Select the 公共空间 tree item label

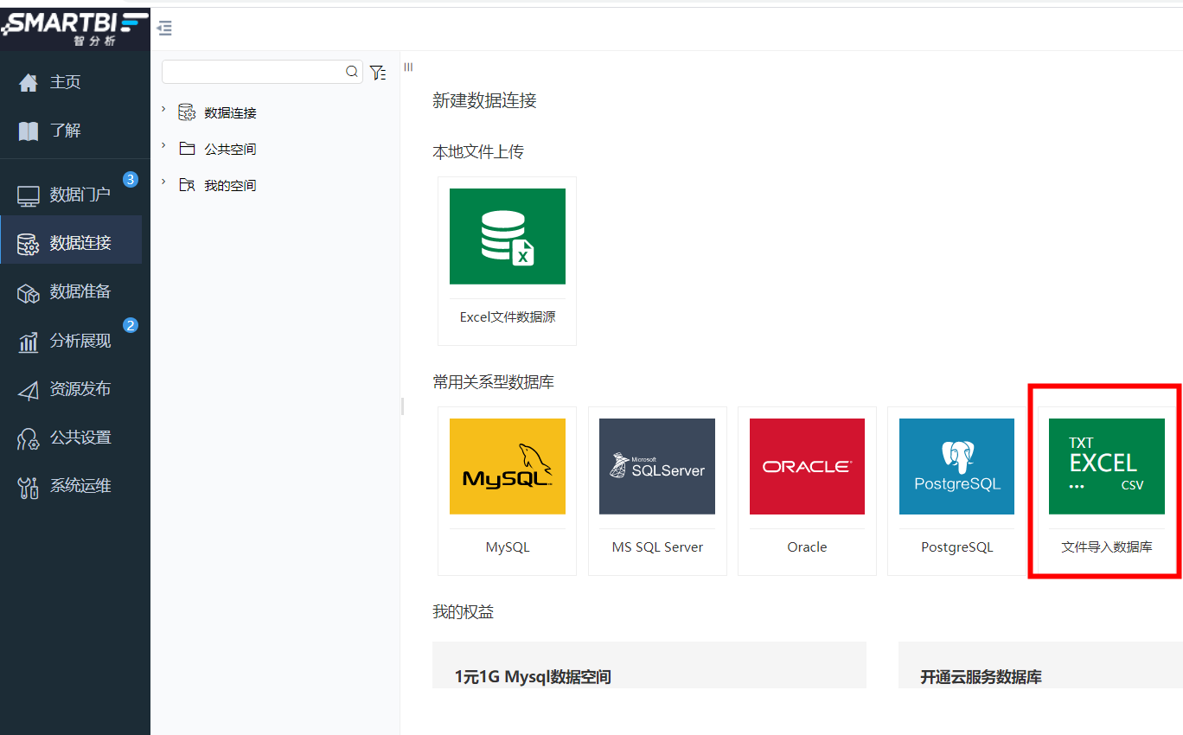pos(230,150)
